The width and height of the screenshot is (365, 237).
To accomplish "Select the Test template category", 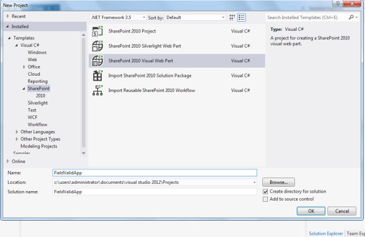I will (32, 110).
